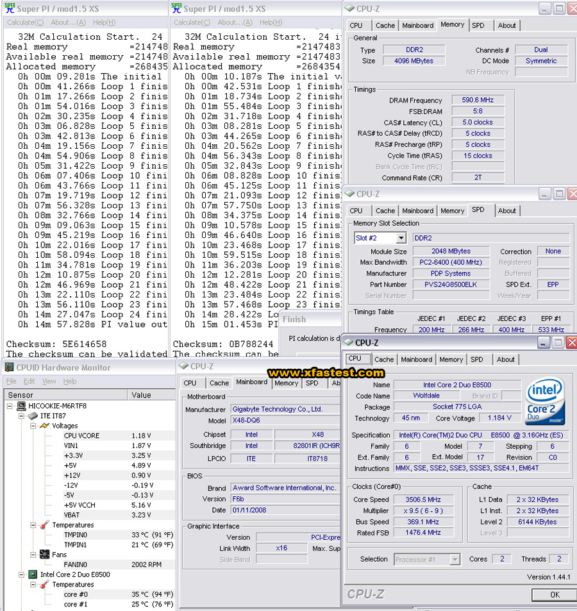The width and height of the screenshot is (577, 611).
Task: Open the Edit menu in Hardware Monitor
Action: 29,381
